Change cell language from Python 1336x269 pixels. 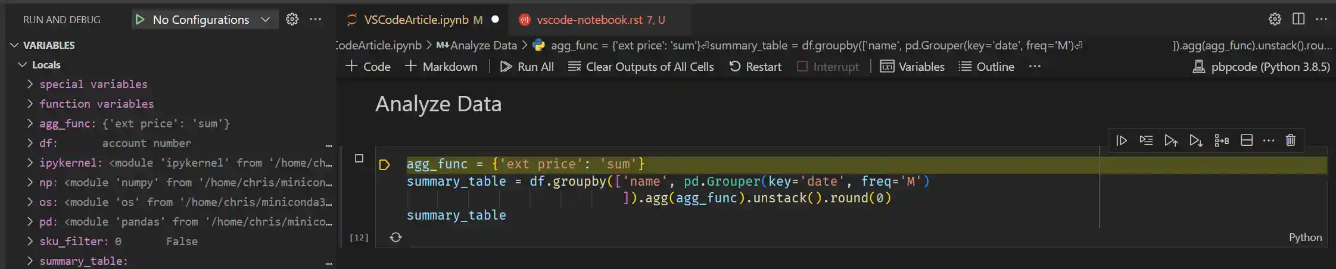point(1306,237)
